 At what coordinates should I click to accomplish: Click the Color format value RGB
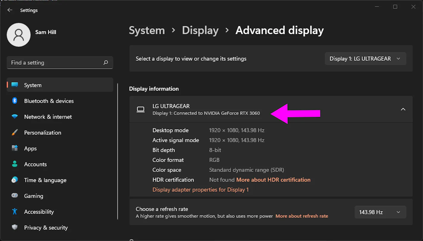[214, 160]
